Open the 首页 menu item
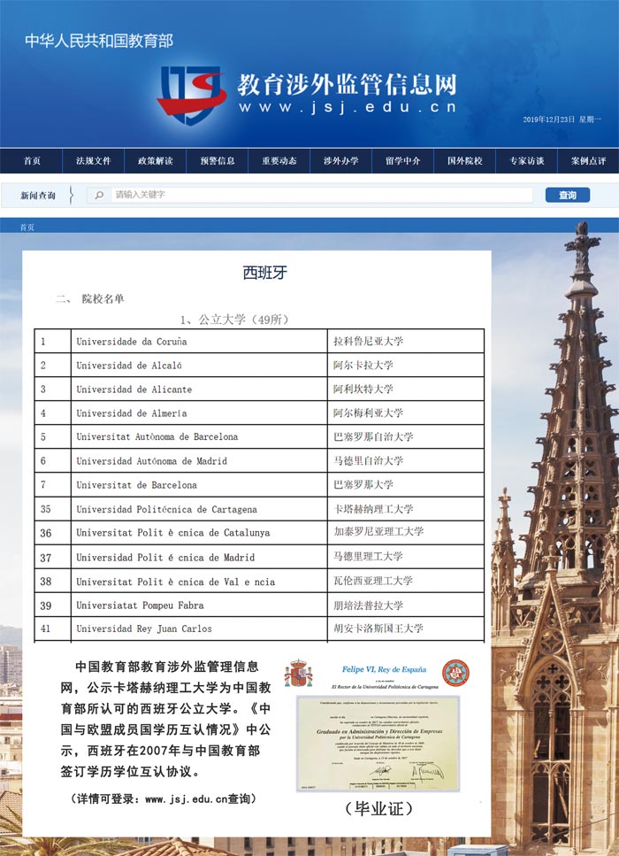 point(32,161)
